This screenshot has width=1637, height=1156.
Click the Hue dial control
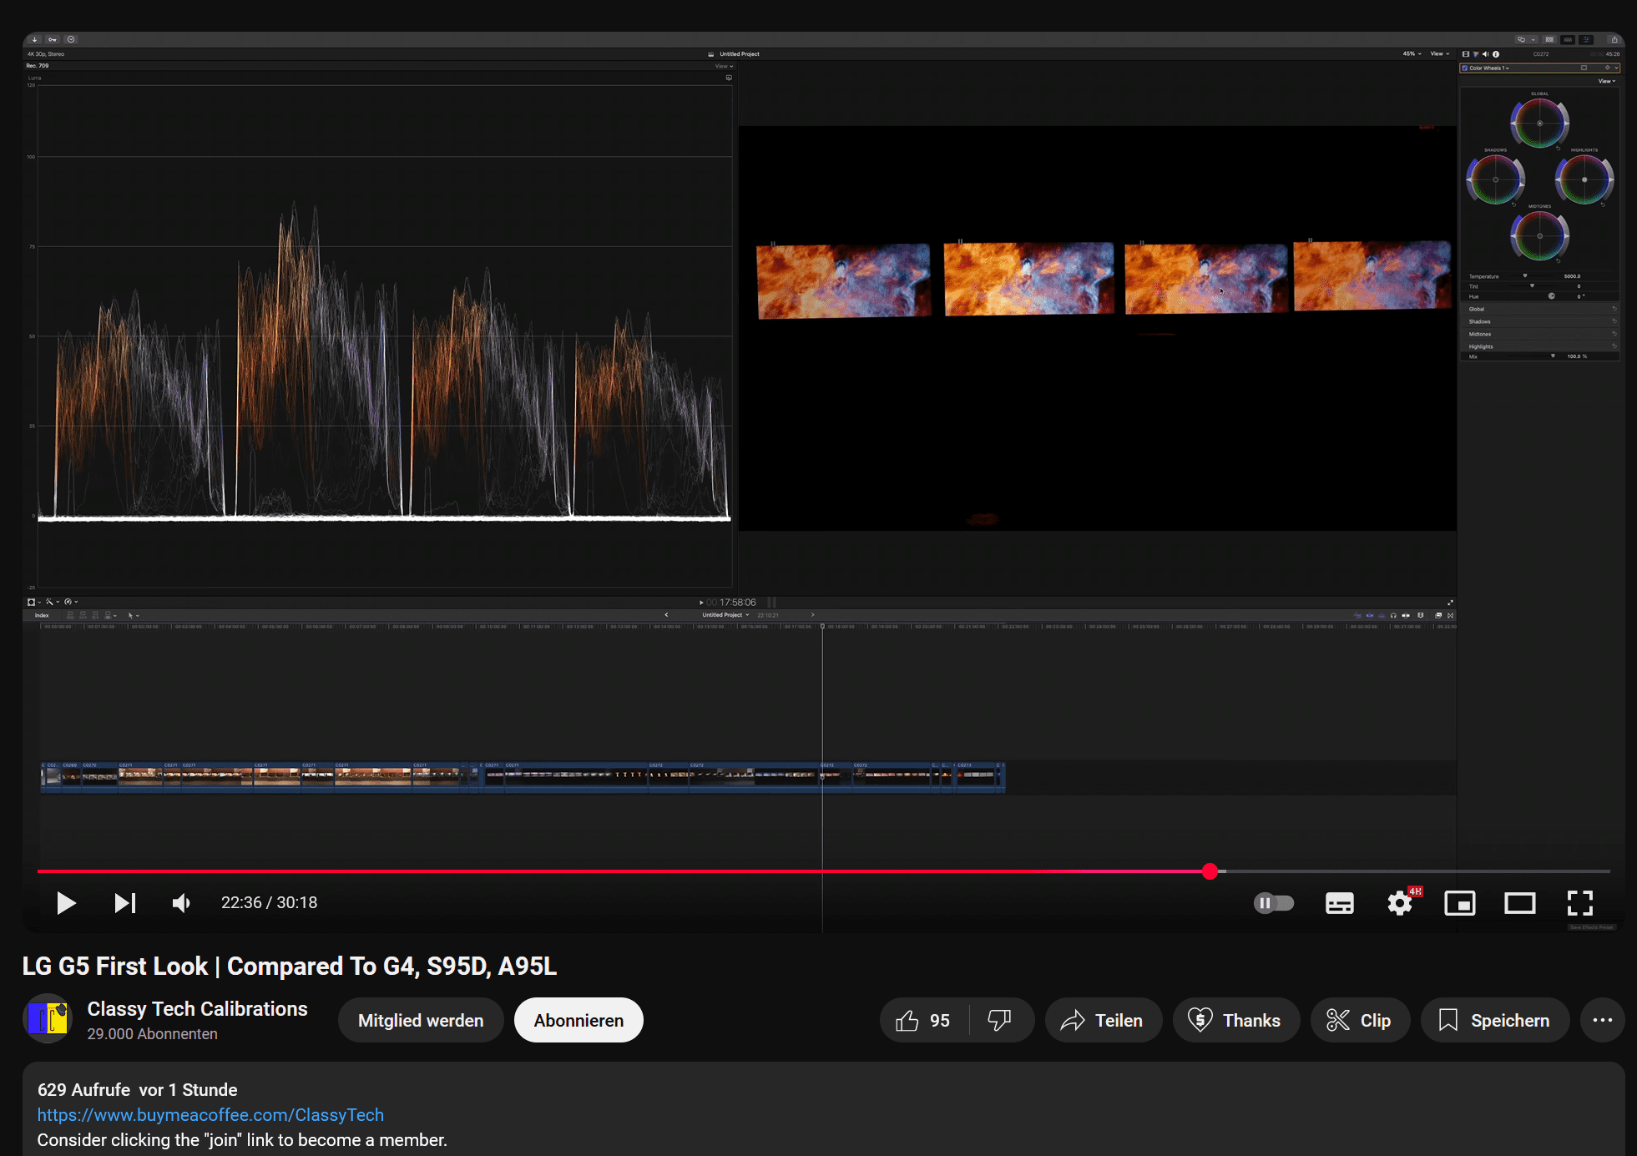[1552, 295]
